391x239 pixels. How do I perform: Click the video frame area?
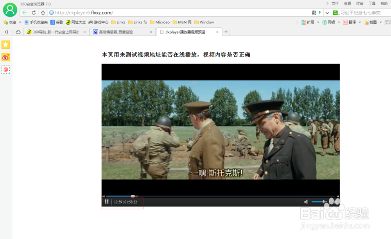(221, 130)
